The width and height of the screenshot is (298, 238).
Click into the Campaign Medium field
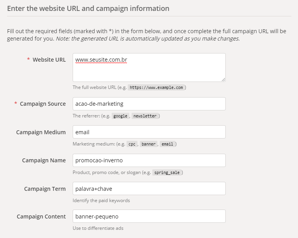tap(149, 132)
